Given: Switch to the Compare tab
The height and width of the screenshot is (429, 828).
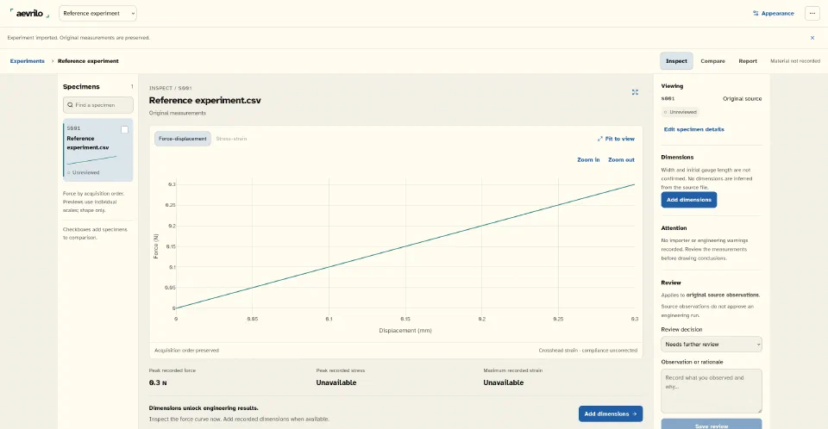Looking at the screenshot, I should 712,61.
